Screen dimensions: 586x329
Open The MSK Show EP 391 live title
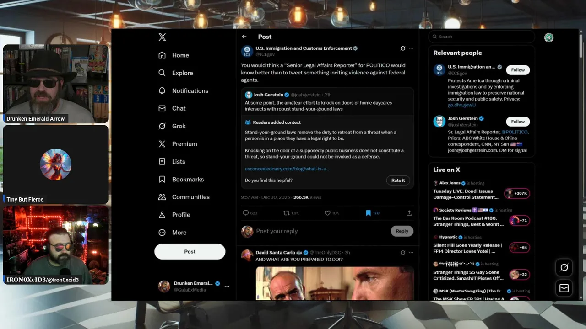[x=469, y=299]
